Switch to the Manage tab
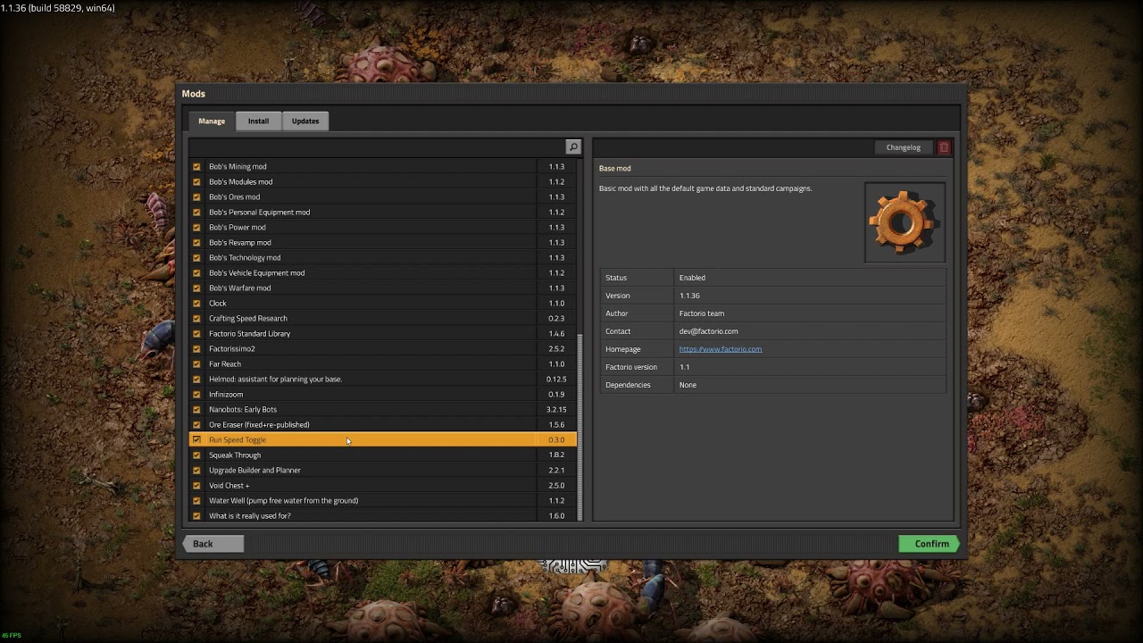This screenshot has height=643, width=1143. (212, 121)
